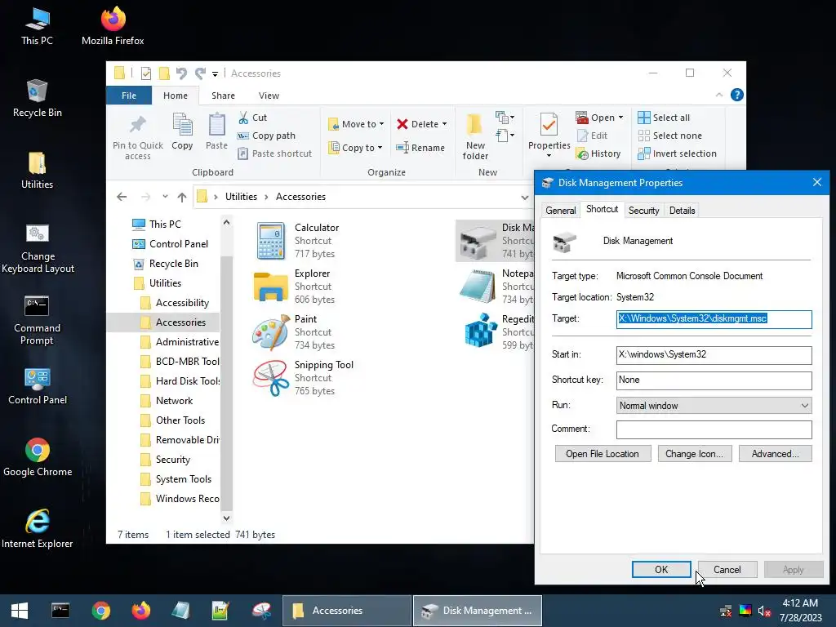Open the Run combo box
The image size is (836, 627).
pos(714,406)
